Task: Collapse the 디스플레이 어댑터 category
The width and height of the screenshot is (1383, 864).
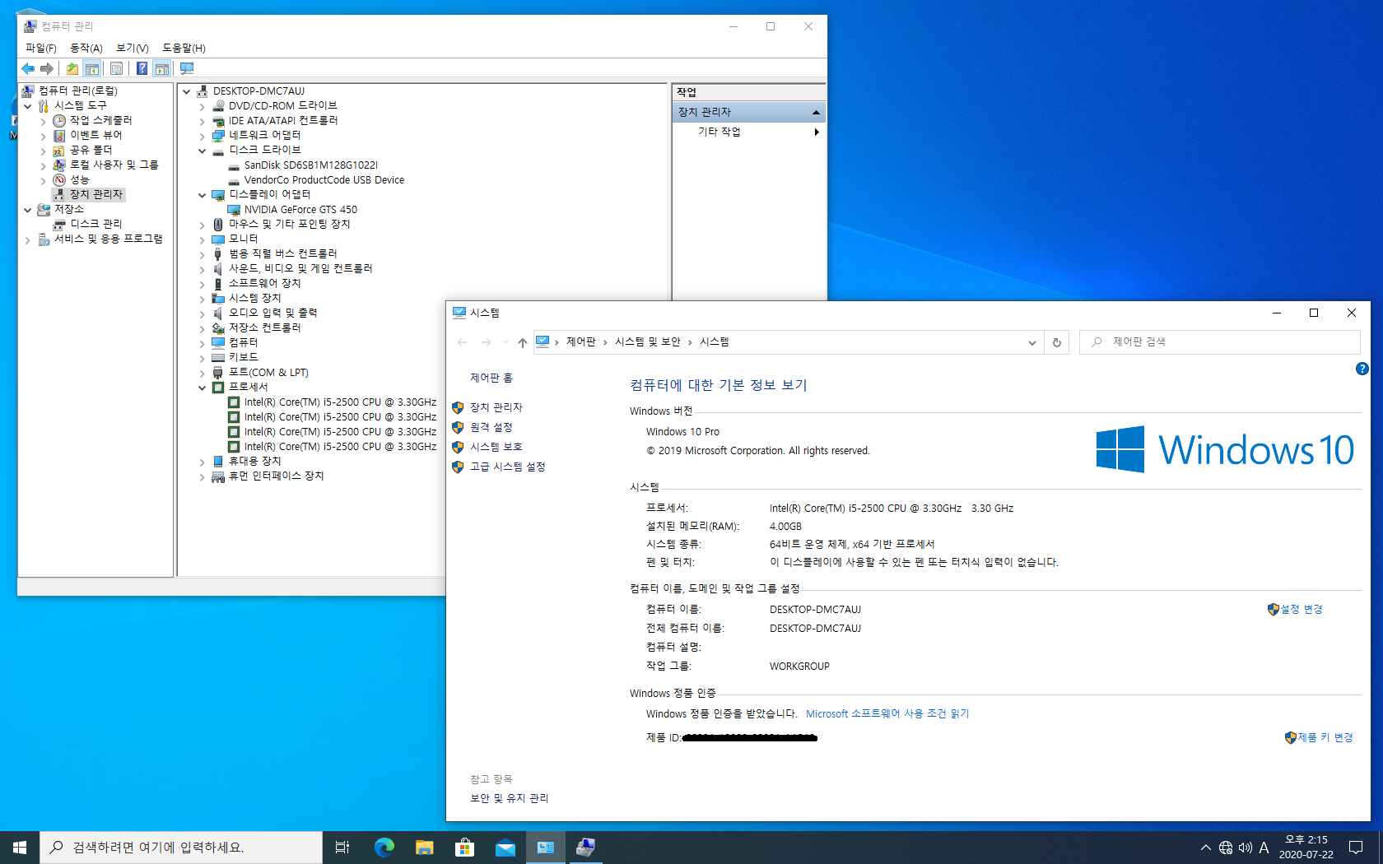Action: (202, 195)
